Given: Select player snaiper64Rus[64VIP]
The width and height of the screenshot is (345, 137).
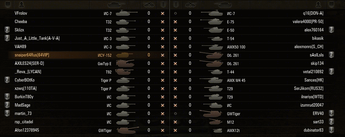Looking at the screenshot, I should 32,55.
